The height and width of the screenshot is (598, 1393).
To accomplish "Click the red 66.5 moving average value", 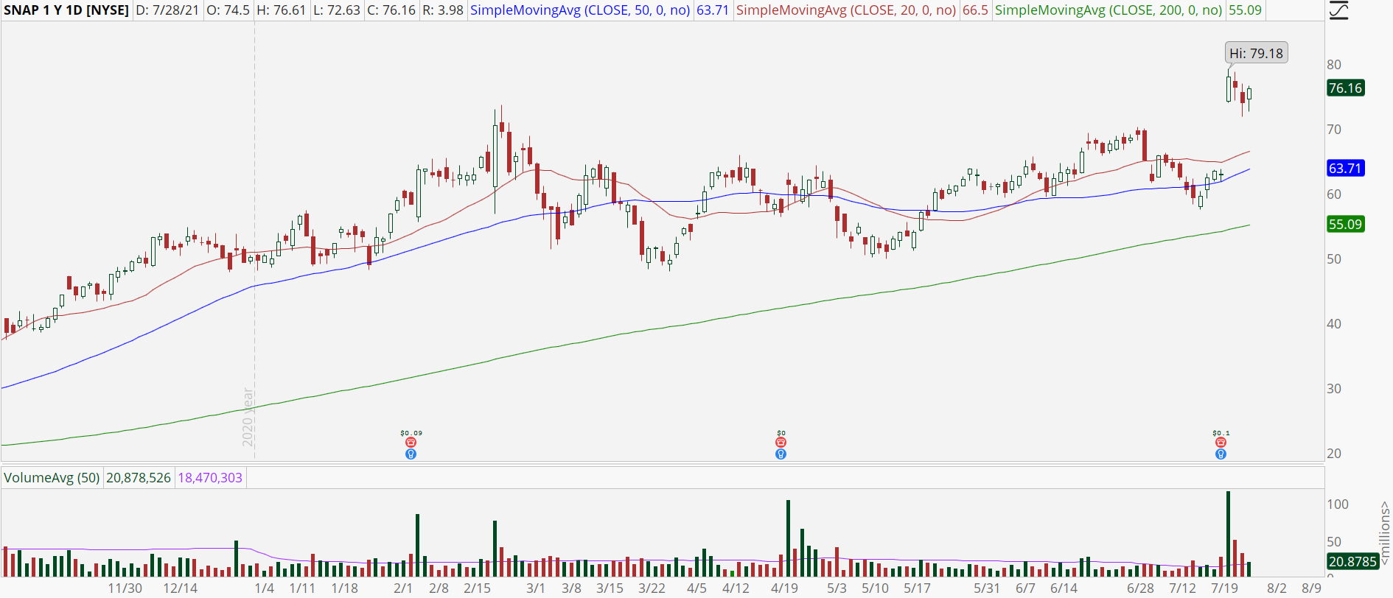I will (975, 10).
